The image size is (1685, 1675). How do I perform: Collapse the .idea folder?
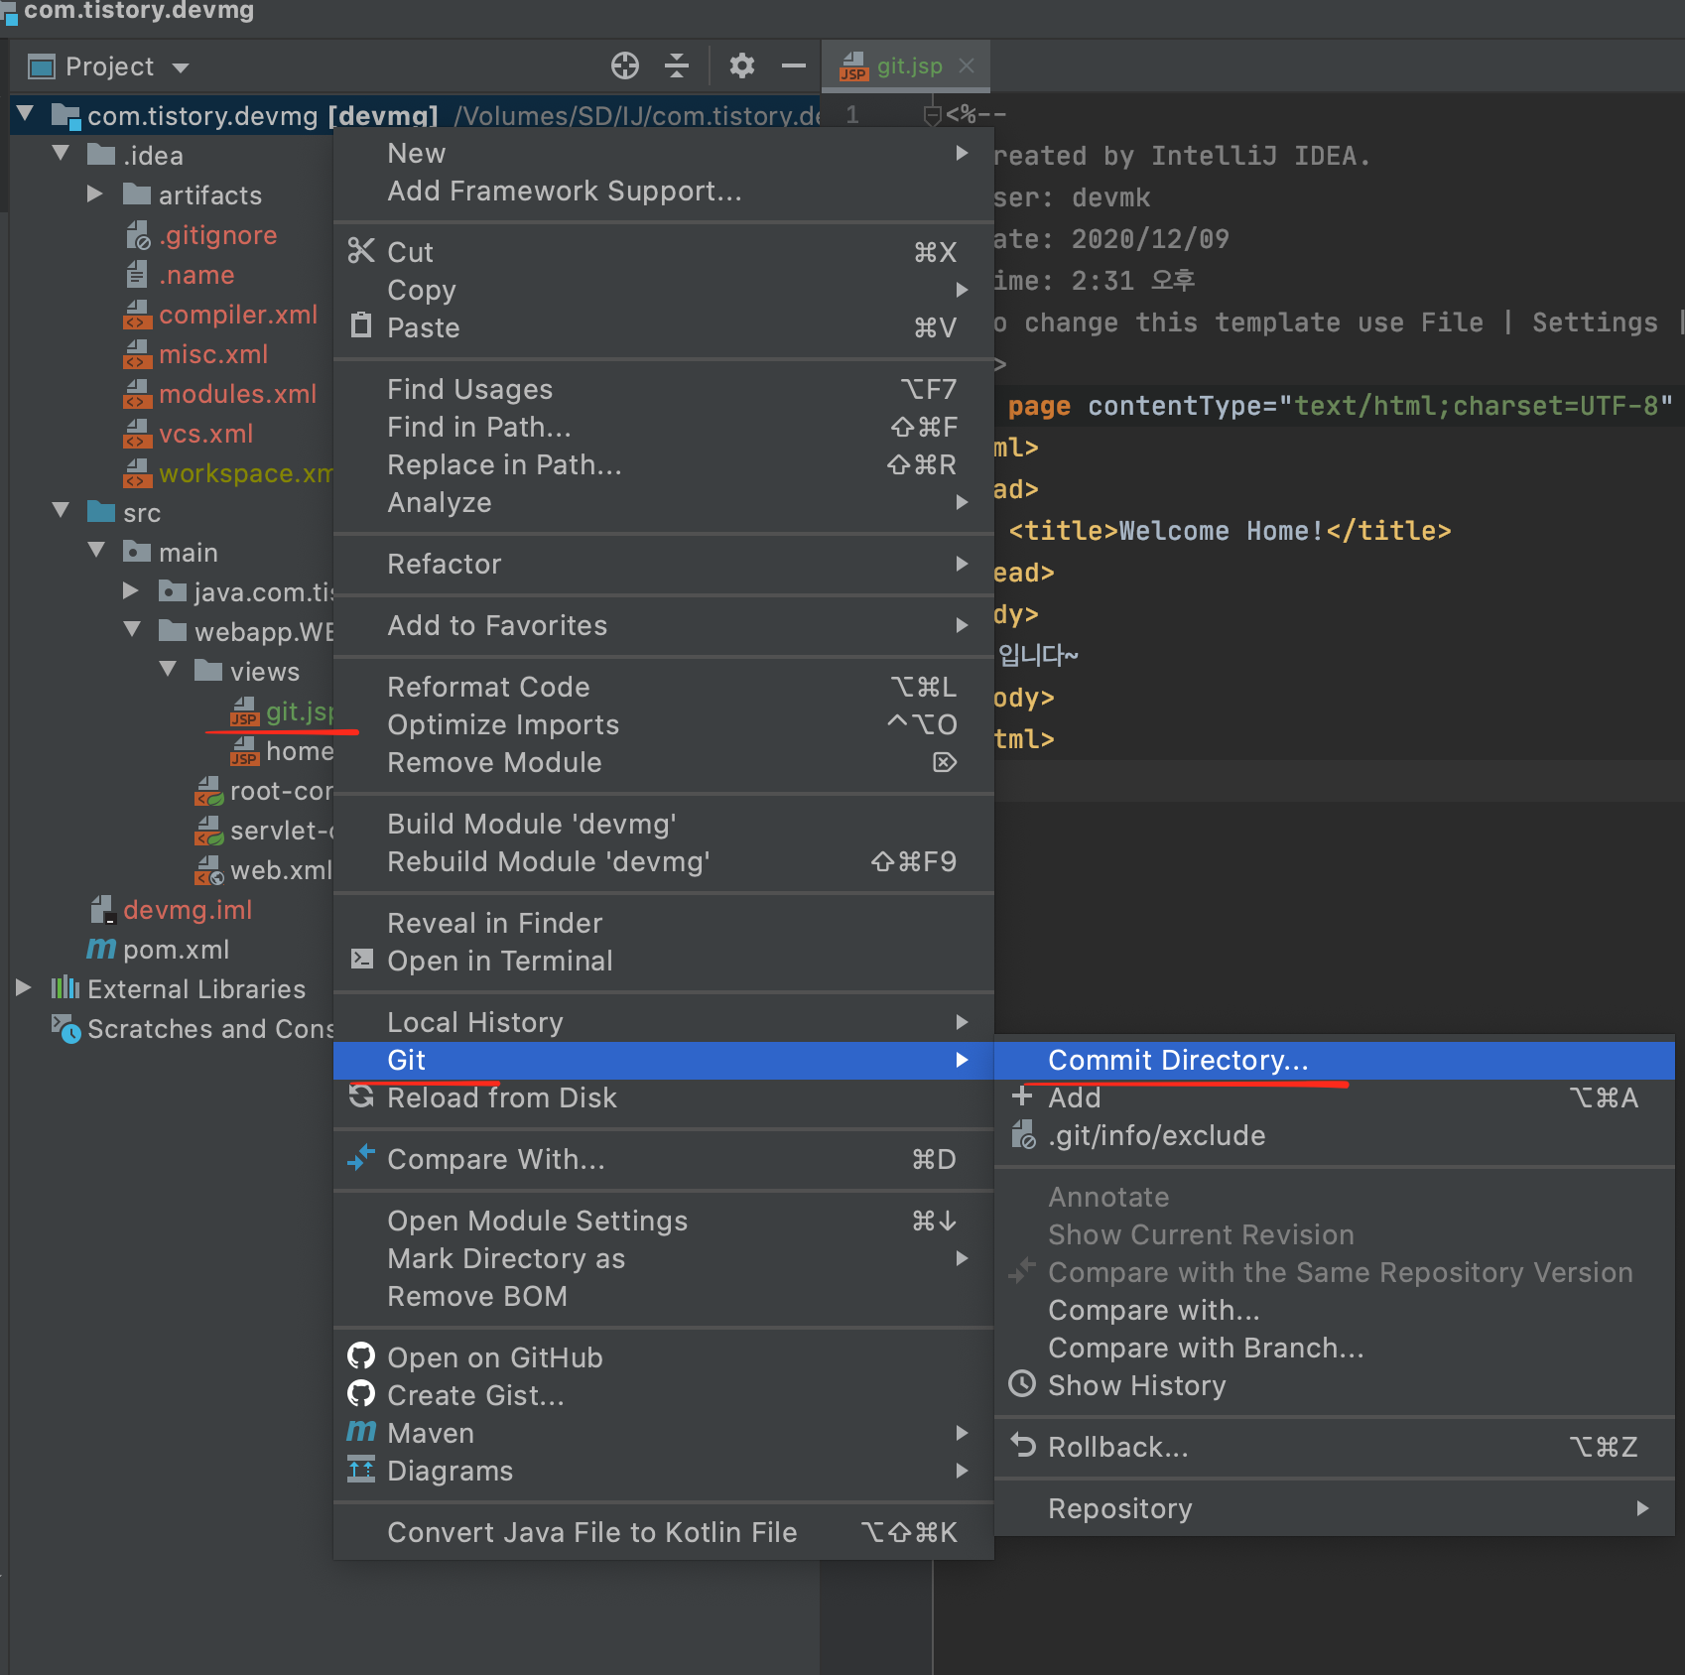(x=62, y=155)
